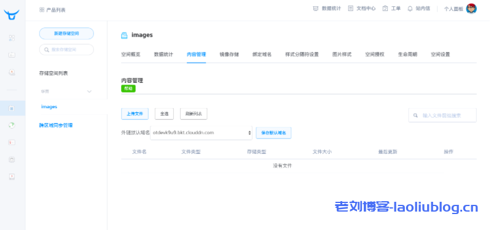Switch to 数据统计 tab under images
The height and width of the screenshot is (230, 494).
[163, 55]
